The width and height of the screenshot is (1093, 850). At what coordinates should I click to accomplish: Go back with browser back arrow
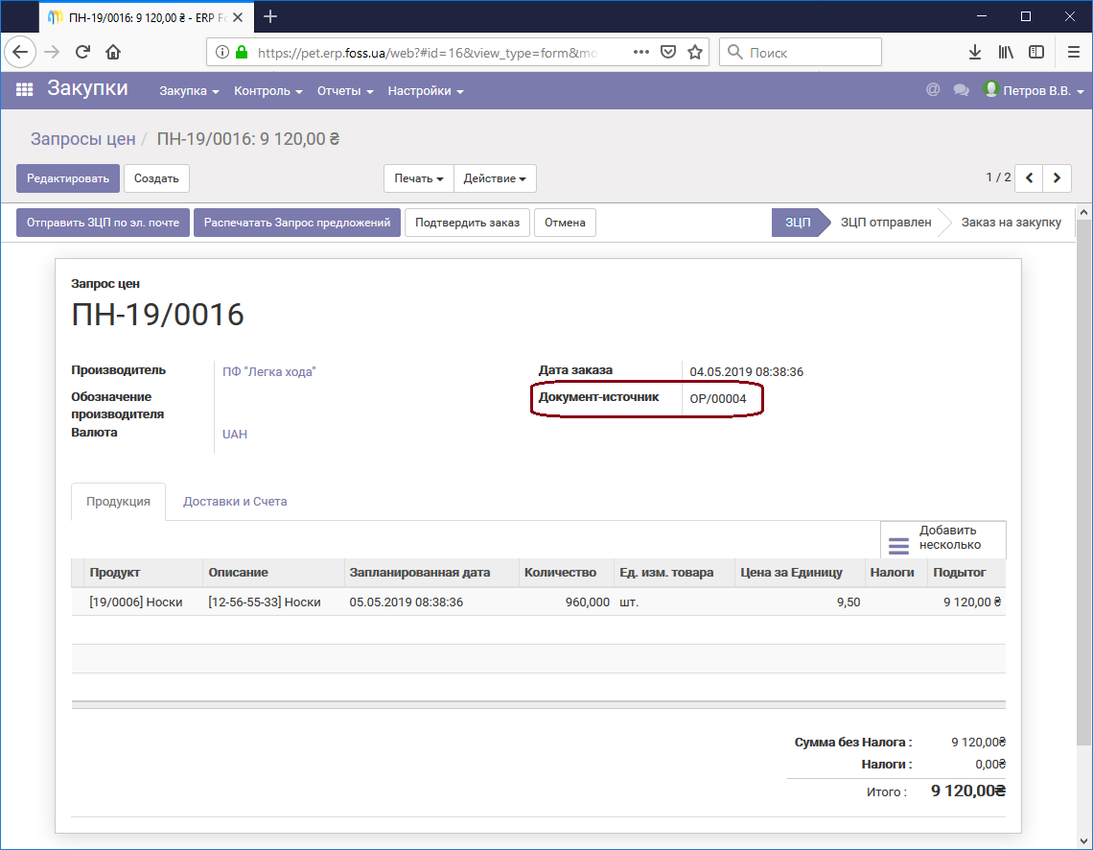[x=20, y=52]
